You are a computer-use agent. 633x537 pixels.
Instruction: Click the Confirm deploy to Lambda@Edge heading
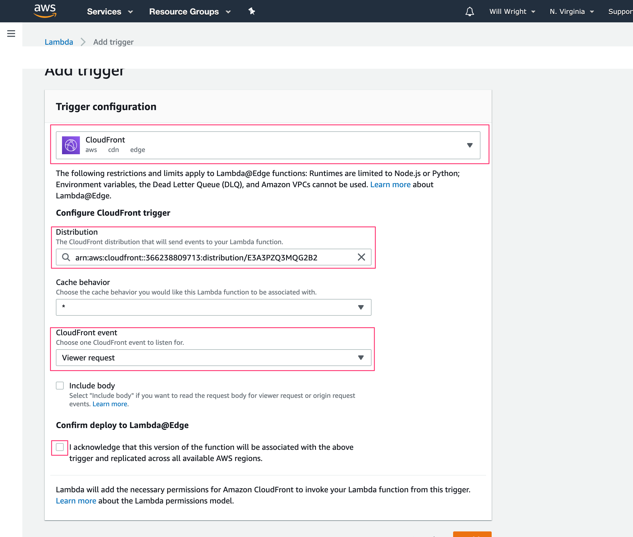122,425
